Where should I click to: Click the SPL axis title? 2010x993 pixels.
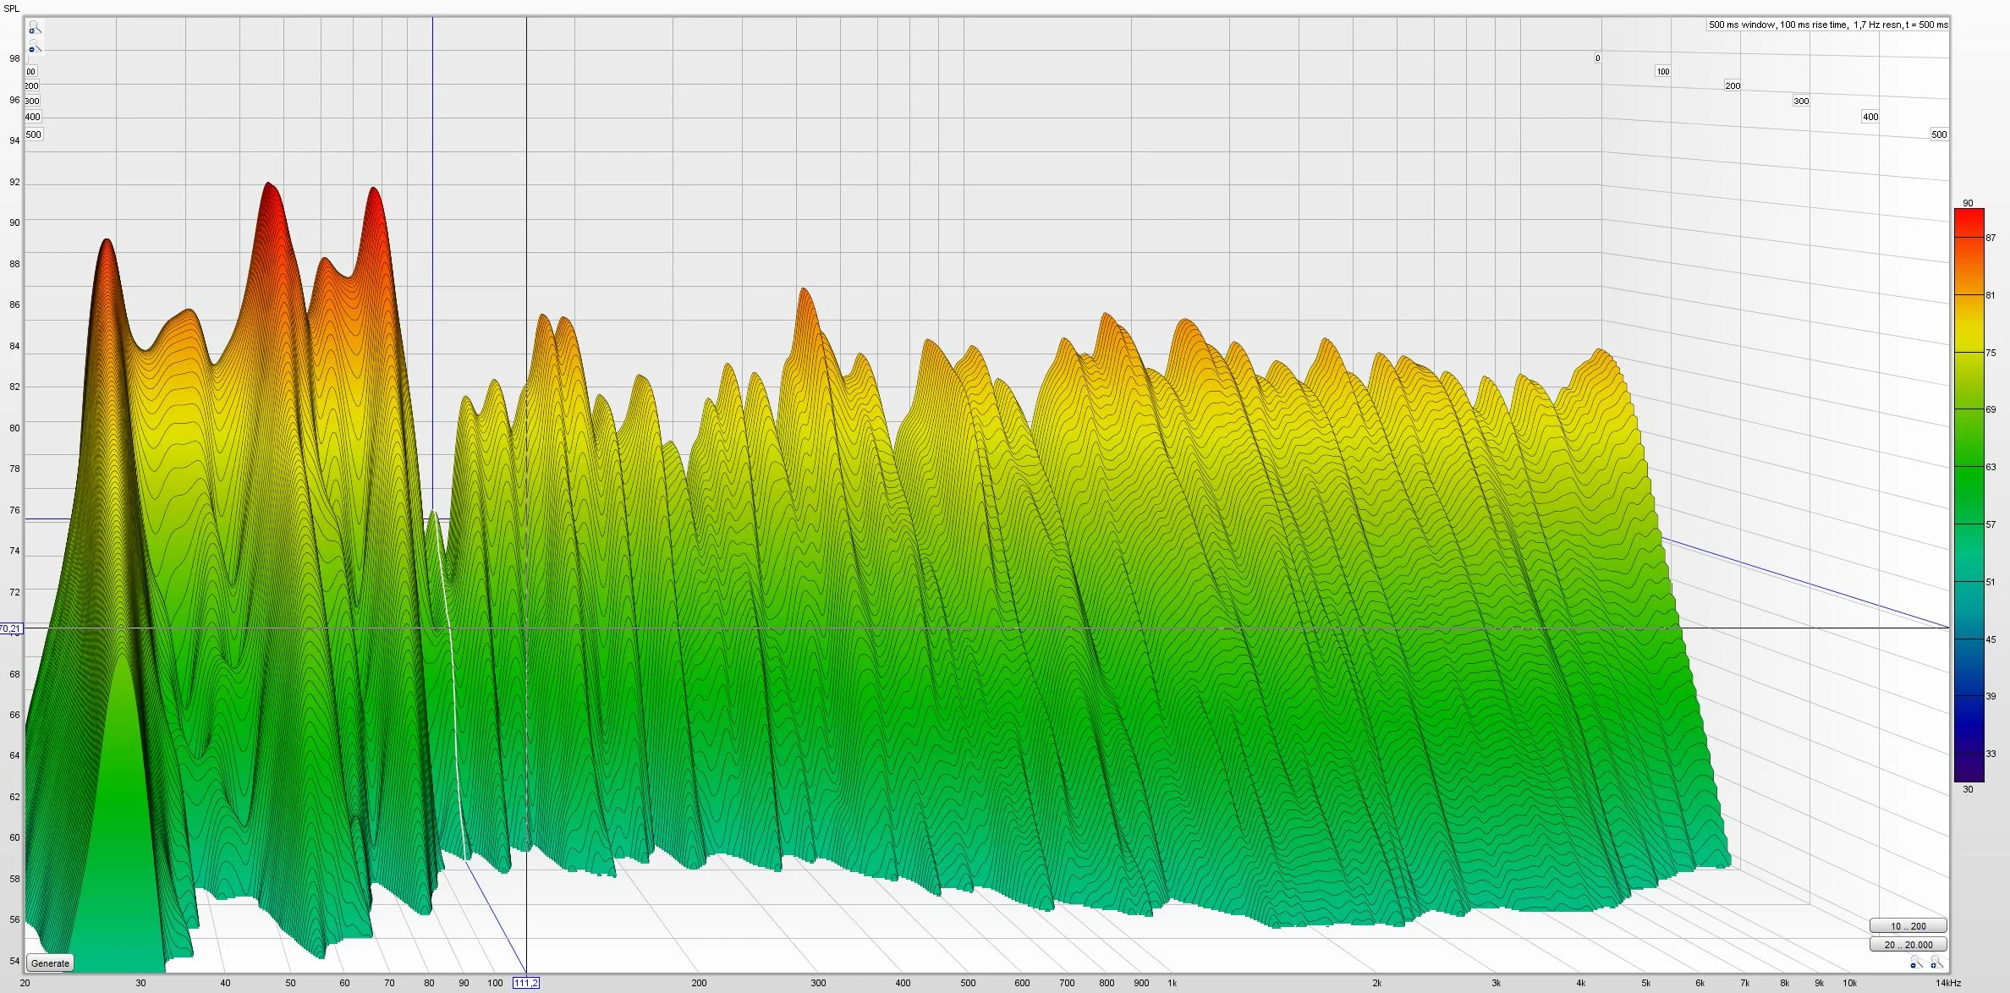click(12, 8)
